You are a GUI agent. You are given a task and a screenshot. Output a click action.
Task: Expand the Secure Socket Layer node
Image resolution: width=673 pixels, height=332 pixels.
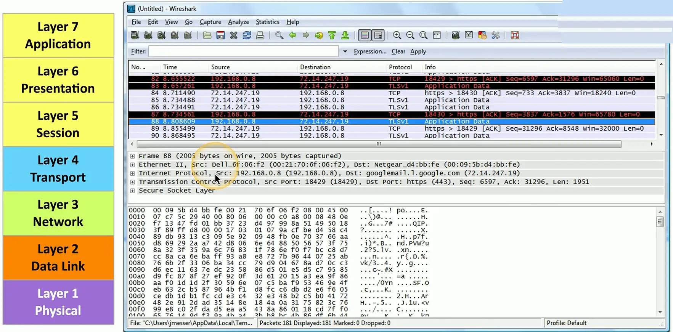132,191
